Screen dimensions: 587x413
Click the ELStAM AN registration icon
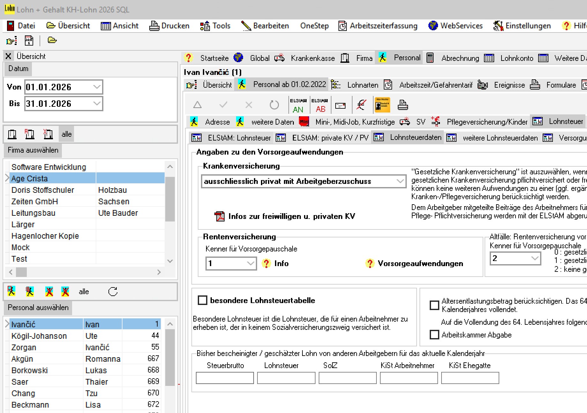(x=298, y=105)
